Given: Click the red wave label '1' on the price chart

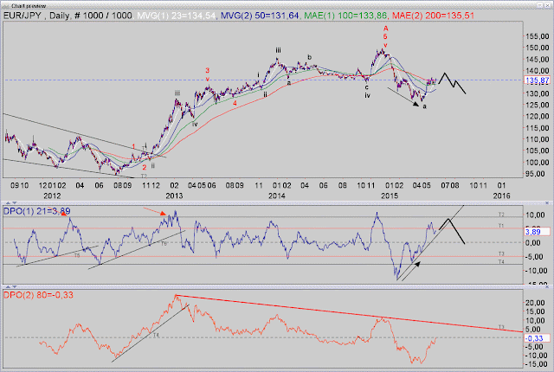Looking at the screenshot, I should pyautogui.click(x=133, y=146).
